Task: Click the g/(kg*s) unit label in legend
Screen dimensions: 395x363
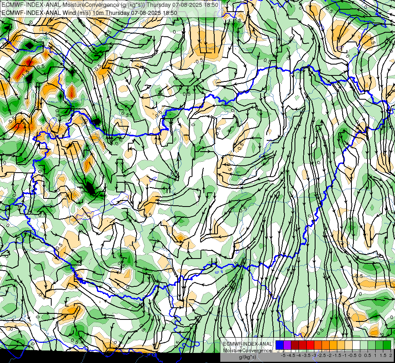Action: coord(247,357)
